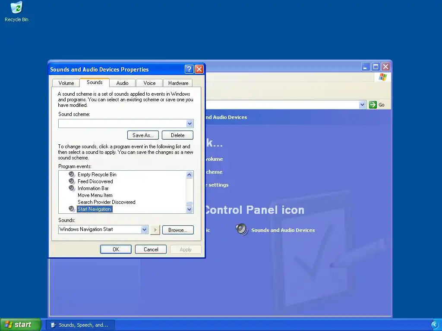Viewport: 442px width, 331px height.
Task: Click the Apply button
Action: click(186, 250)
